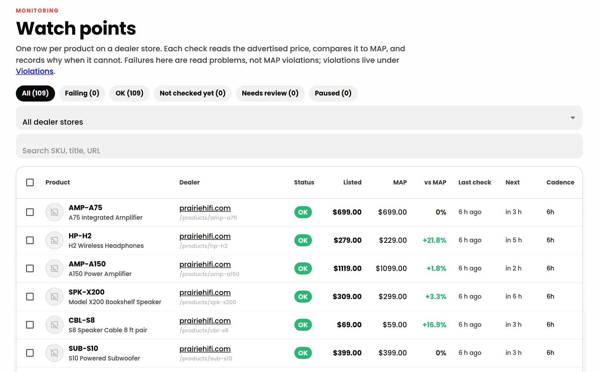The width and height of the screenshot is (599, 372).
Task: Click the HP-H2 product image placeholder icon
Action: tap(54, 240)
